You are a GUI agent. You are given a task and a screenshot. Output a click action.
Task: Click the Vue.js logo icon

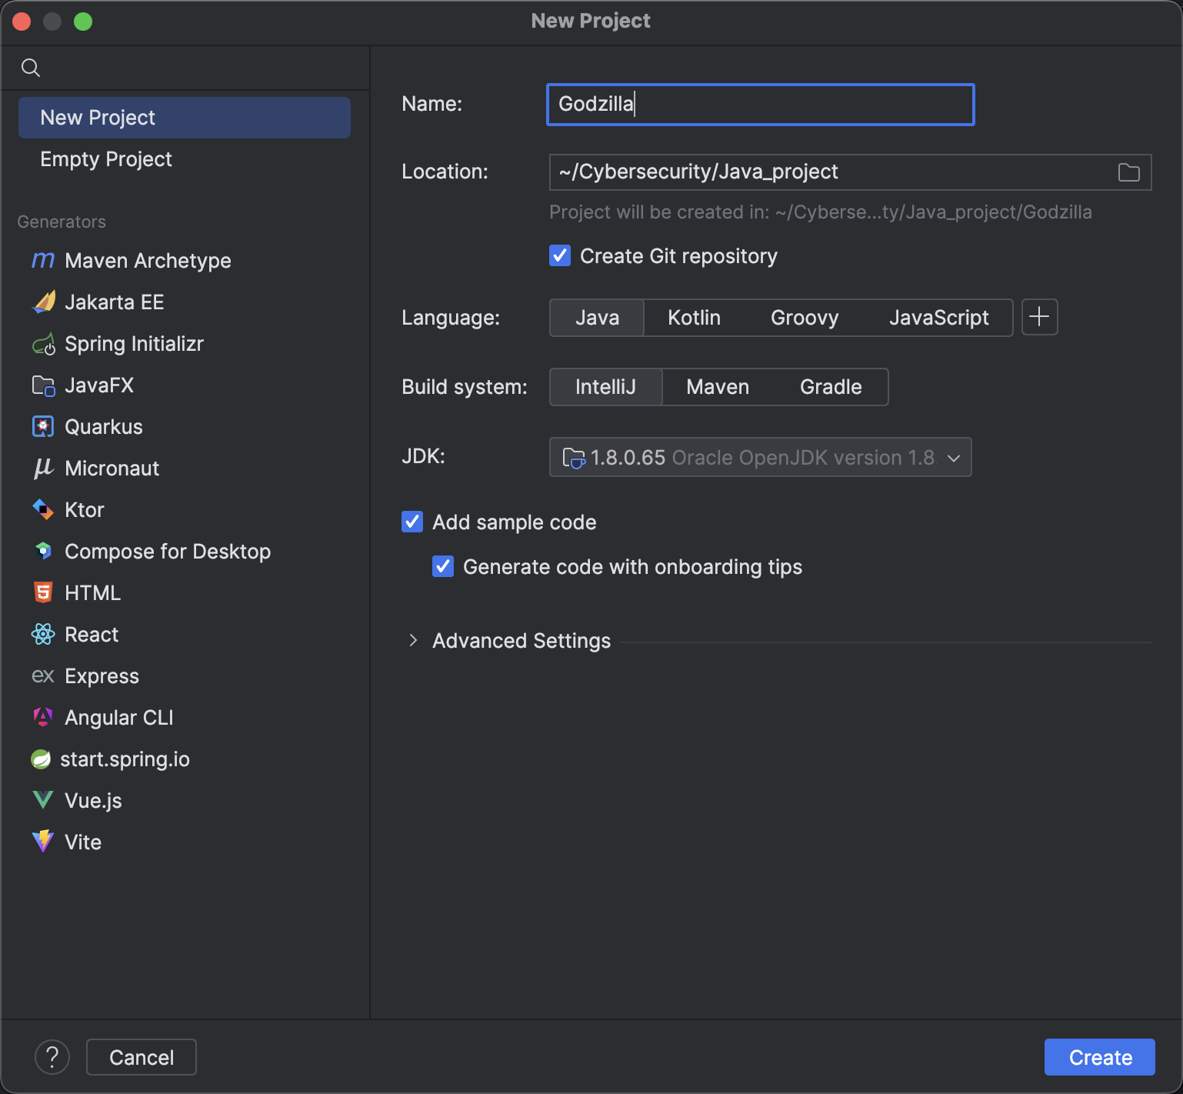(43, 801)
